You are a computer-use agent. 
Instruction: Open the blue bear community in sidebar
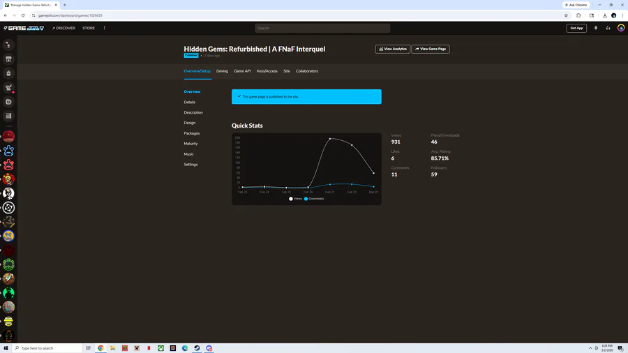(8, 151)
